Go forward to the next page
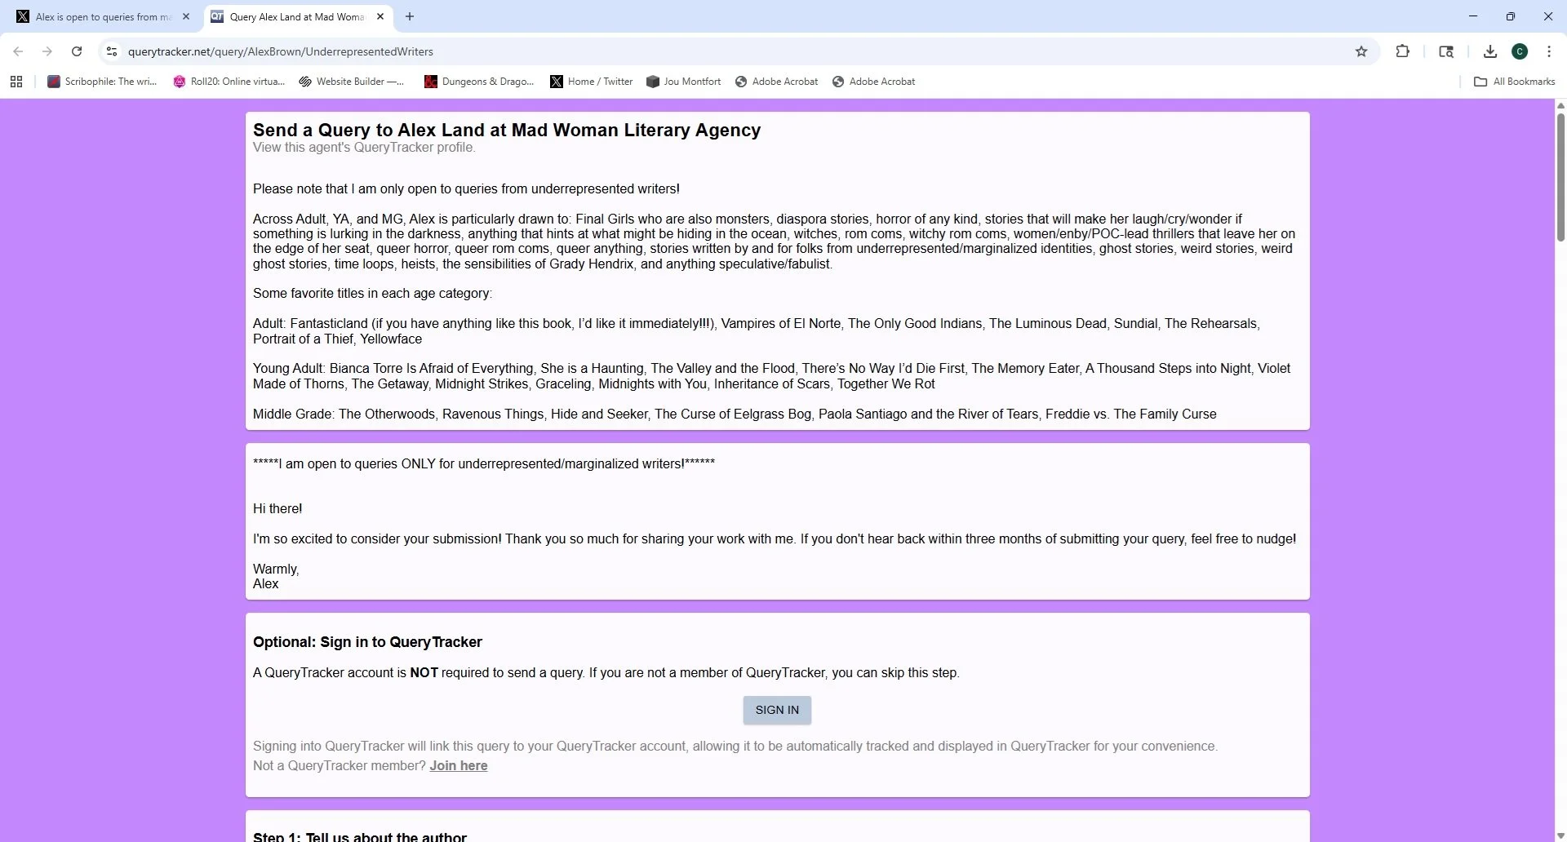Image resolution: width=1567 pixels, height=842 pixels. [47, 51]
